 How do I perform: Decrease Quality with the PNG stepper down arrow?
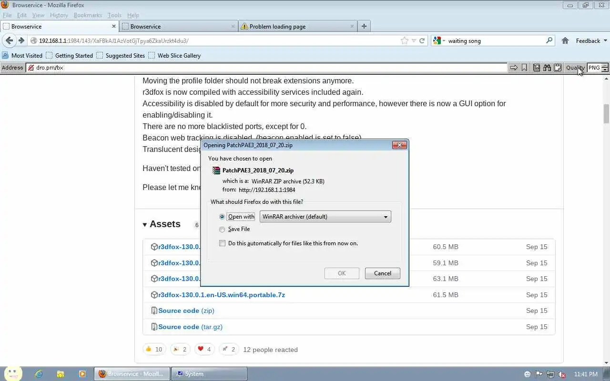tap(605, 70)
